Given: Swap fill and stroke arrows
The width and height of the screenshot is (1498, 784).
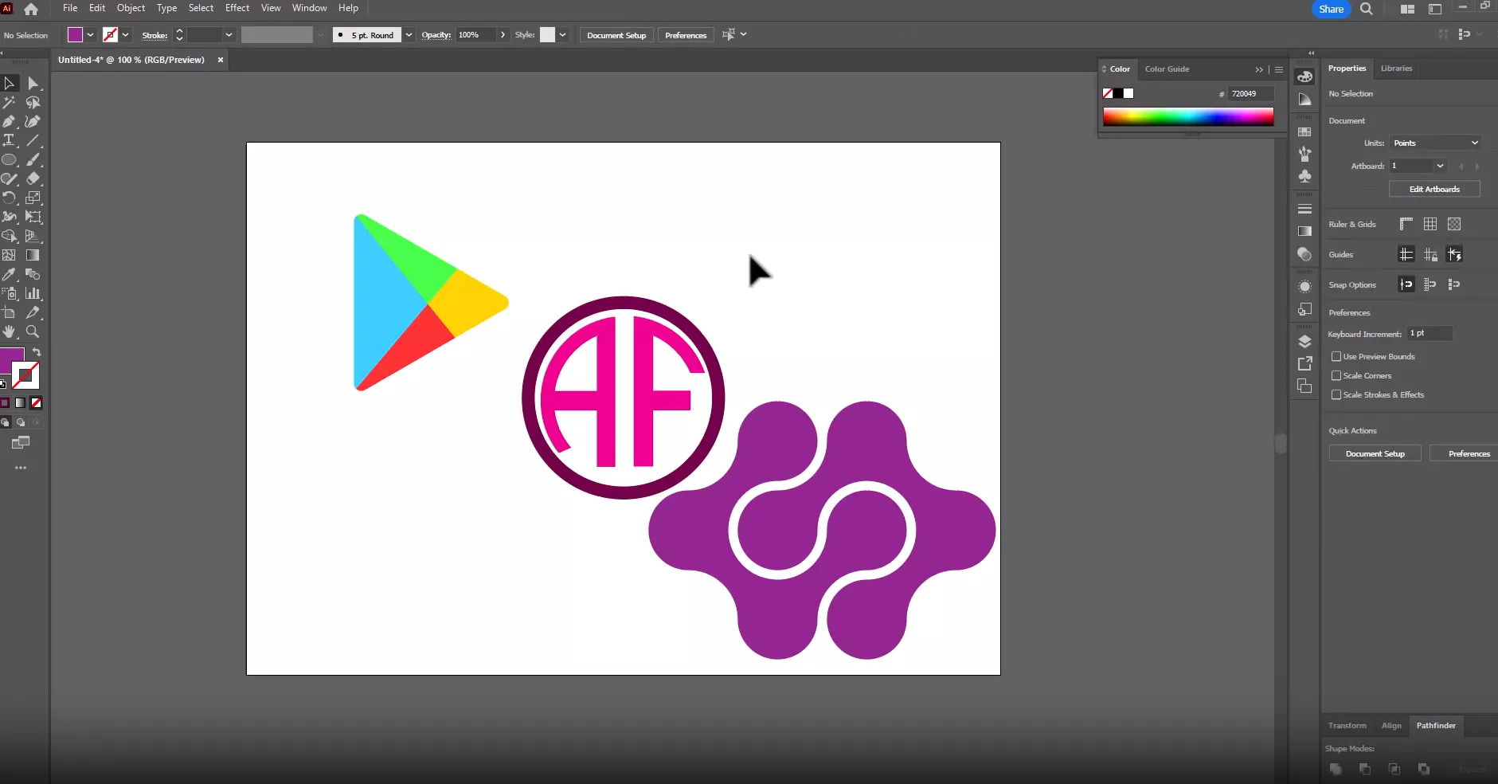Looking at the screenshot, I should 37,352.
